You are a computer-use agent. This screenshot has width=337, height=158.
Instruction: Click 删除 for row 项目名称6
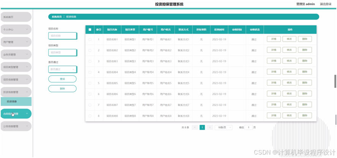pyautogui.click(x=305, y=94)
